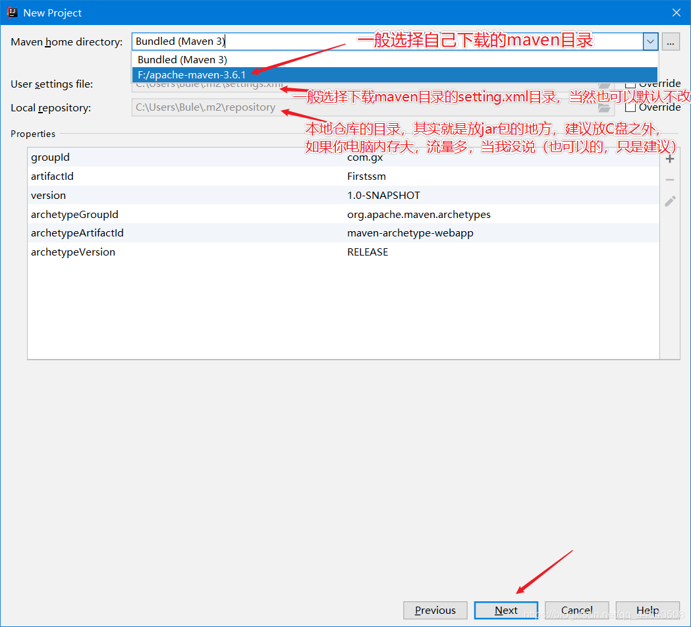Click the Local repository folder browse icon
This screenshot has width=691, height=627.
coord(604,107)
